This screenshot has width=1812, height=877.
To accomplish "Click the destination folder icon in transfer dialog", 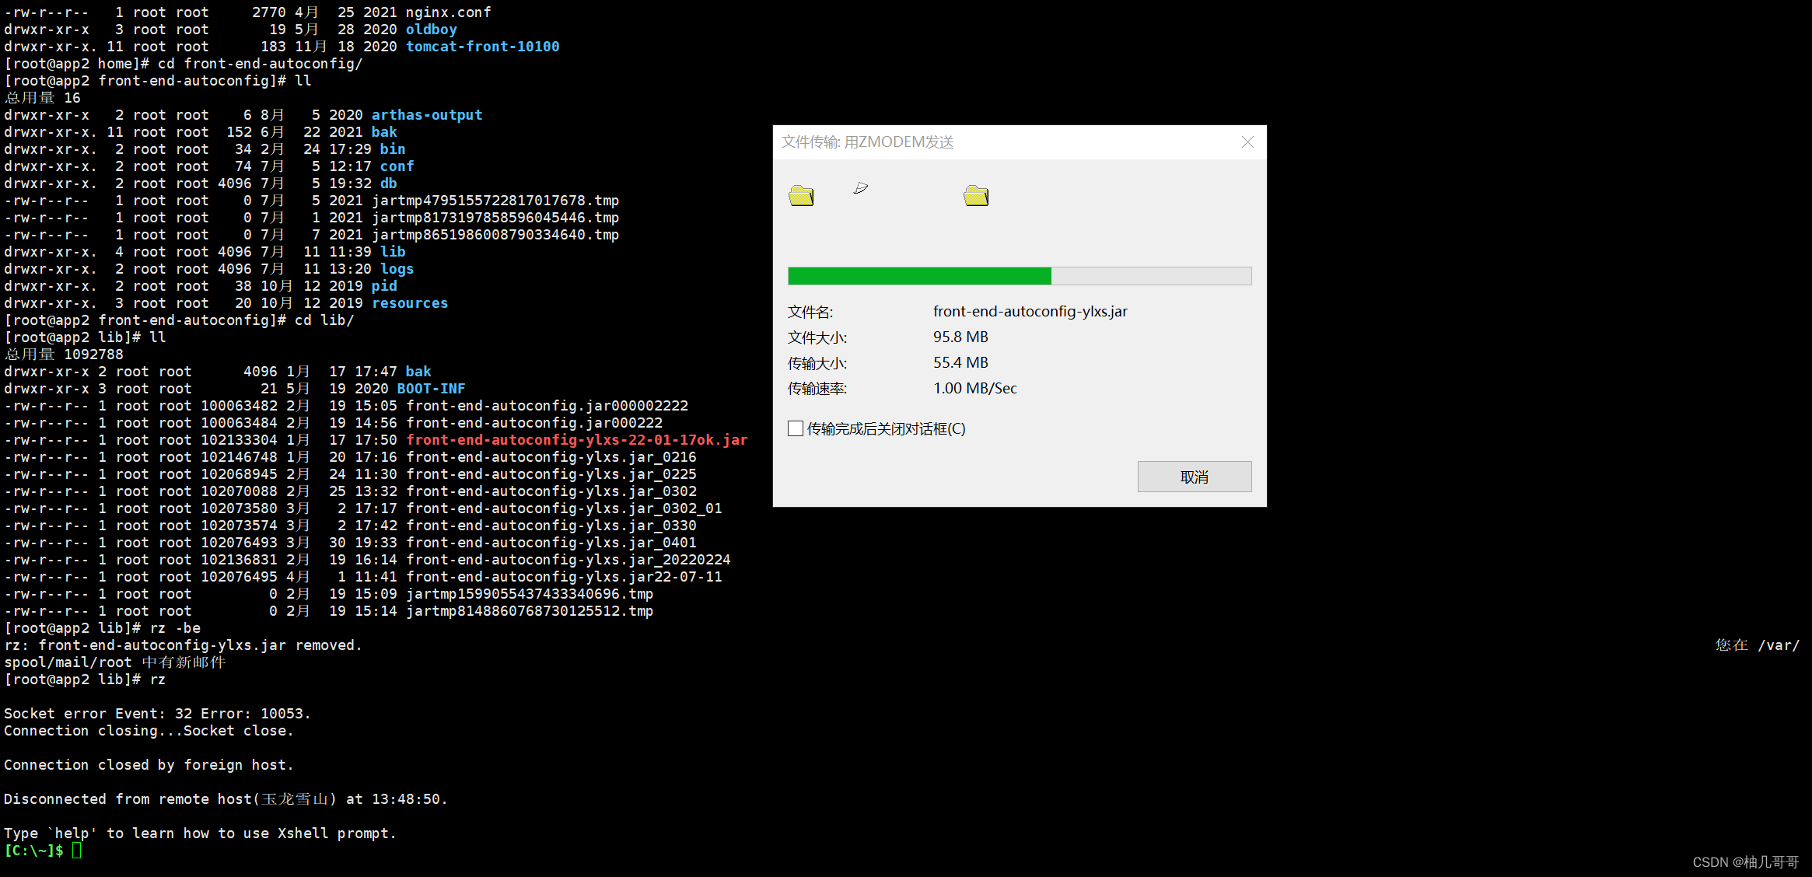I will coord(976,196).
